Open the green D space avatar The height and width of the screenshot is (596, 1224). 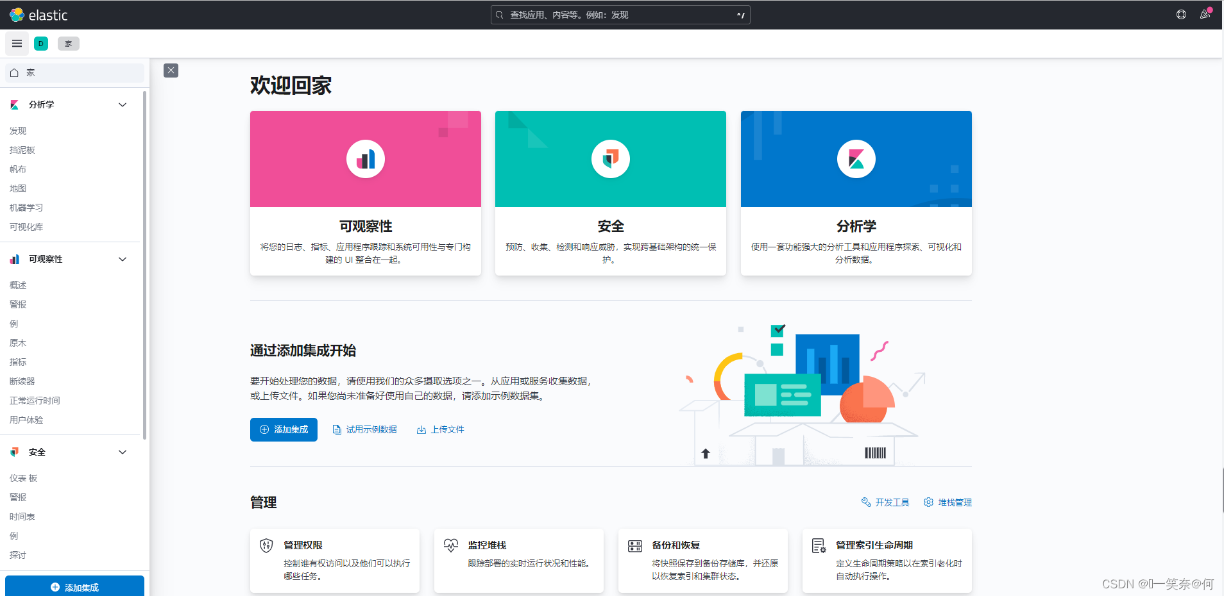[41, 44]
